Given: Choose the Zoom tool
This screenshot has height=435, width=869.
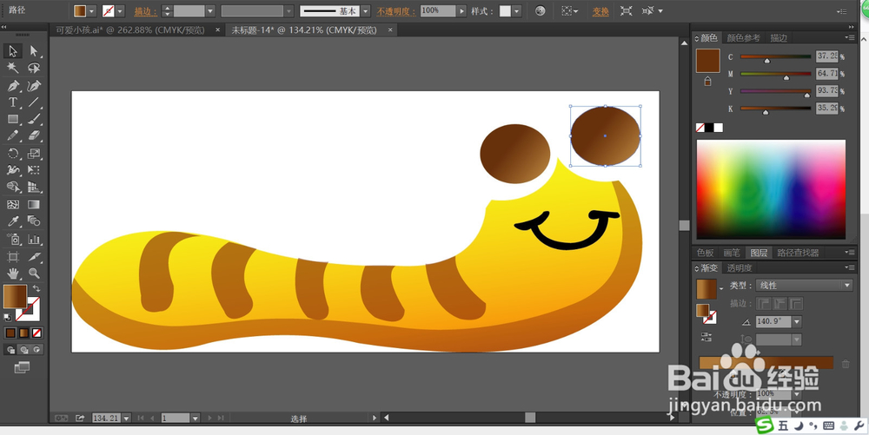Looking at the screenshot, I should (x=34, y=273).
